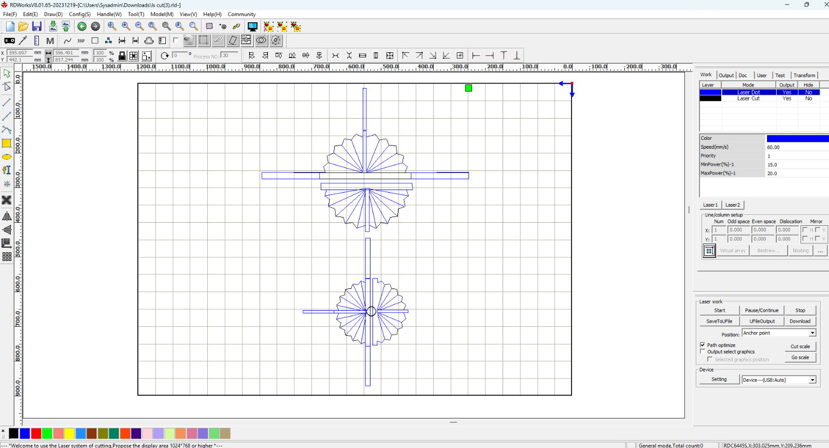Select the yellow Rectangle tool
The image size is (829, 448).
tap(7, 143)
